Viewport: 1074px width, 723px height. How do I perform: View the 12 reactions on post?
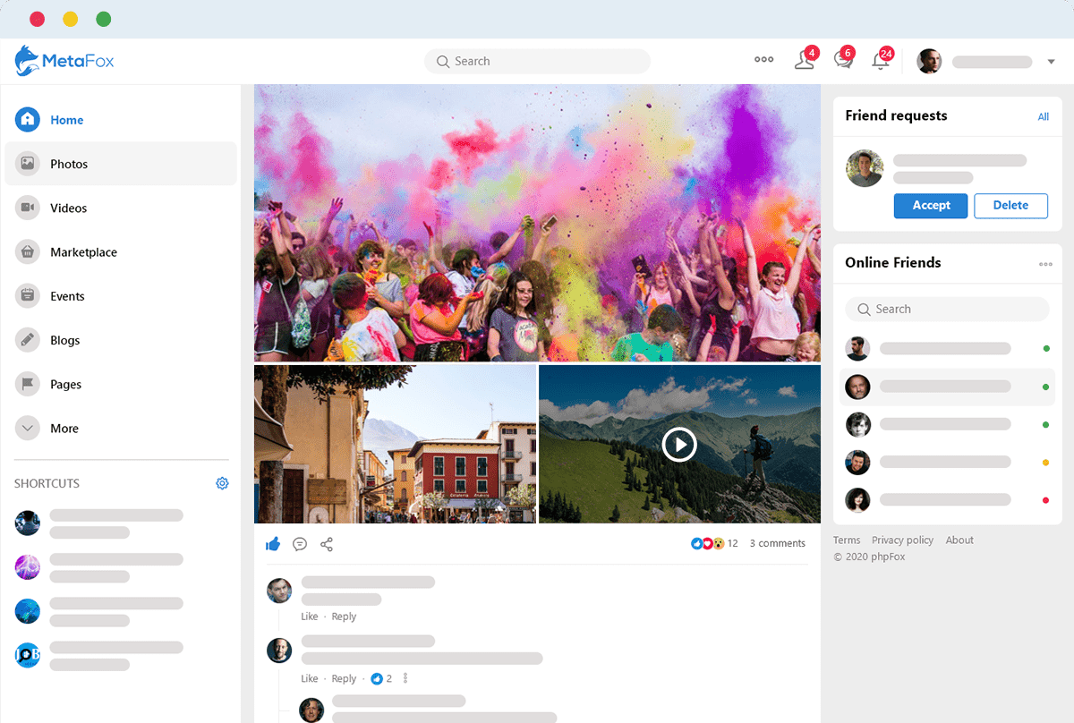click(x=714, y=543)
